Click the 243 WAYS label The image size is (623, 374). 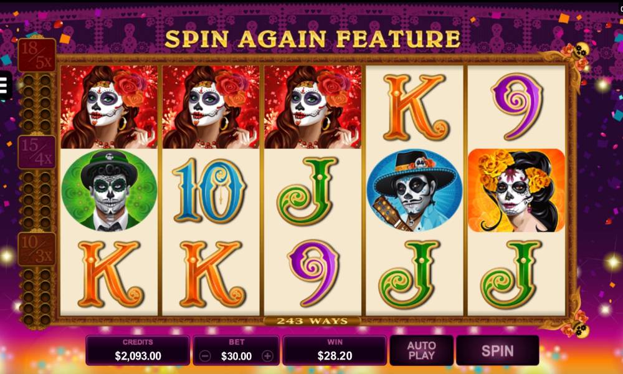[312, 321]
